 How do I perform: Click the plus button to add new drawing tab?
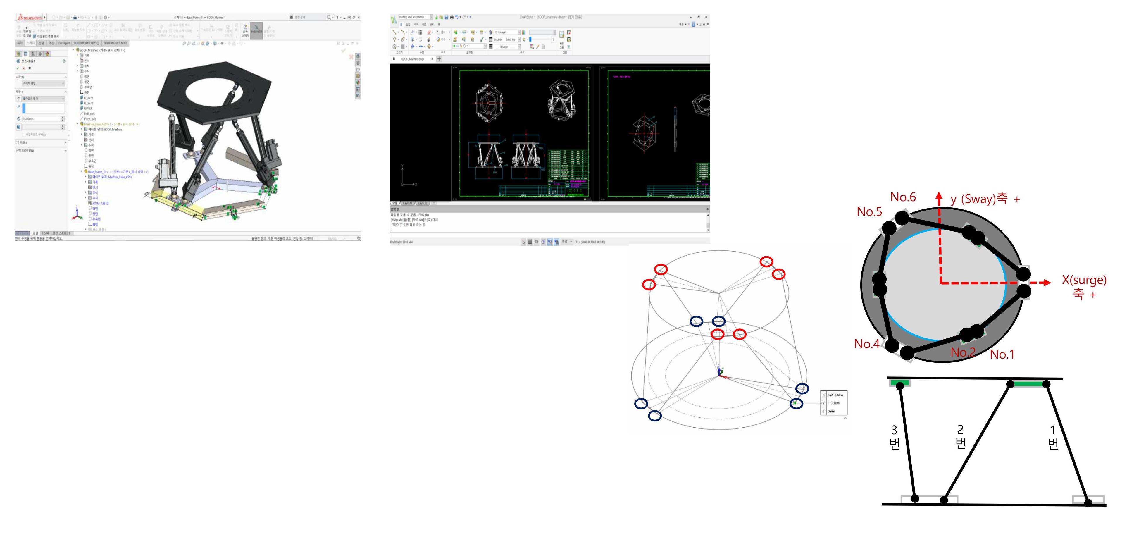pos(439,59)
